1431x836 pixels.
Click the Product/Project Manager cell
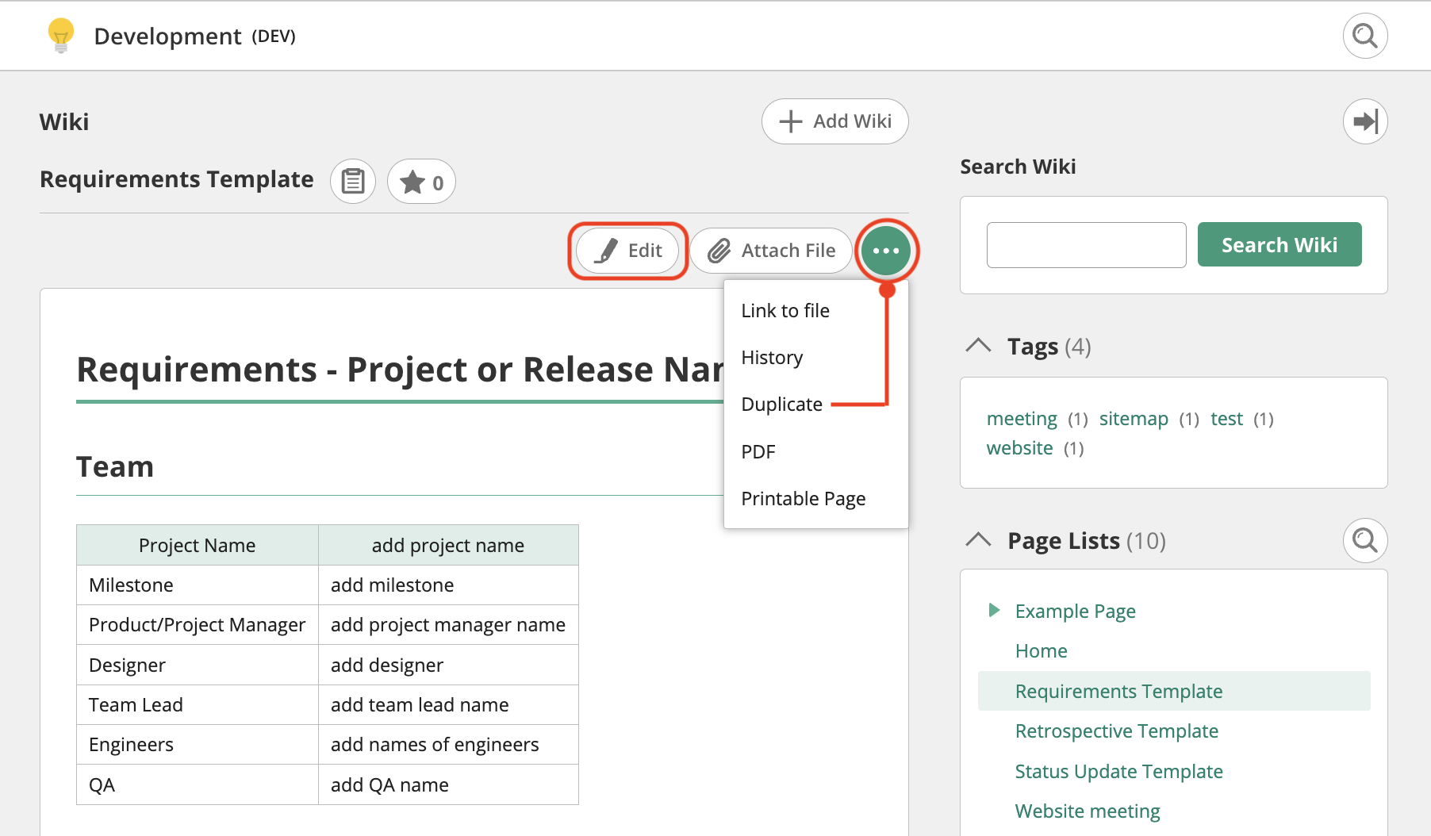point(197,625)
